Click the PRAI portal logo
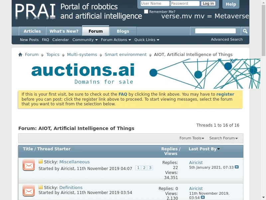The image size is (266, 200). click(35, 11)
